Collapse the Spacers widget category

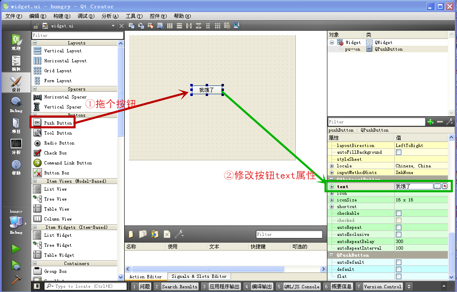tap(34, 88)
